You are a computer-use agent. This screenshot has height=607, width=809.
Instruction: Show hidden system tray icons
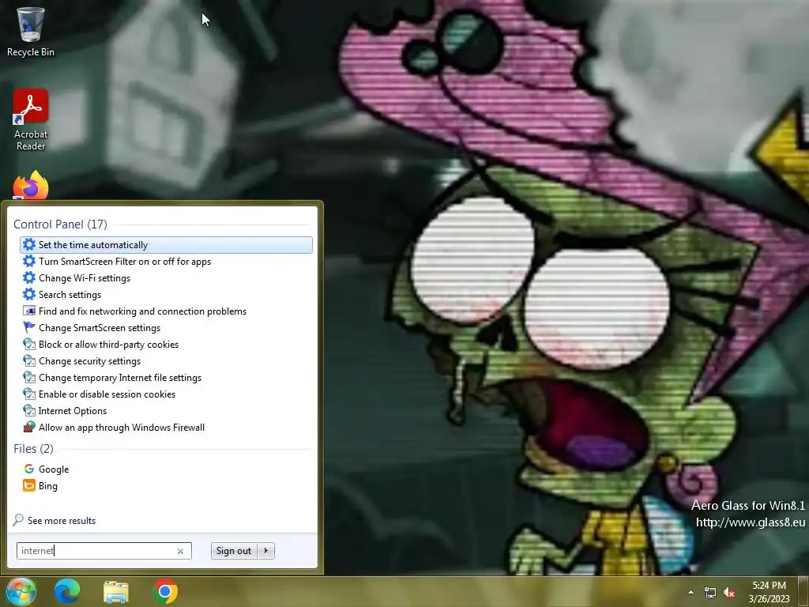(x=690, y=592)
